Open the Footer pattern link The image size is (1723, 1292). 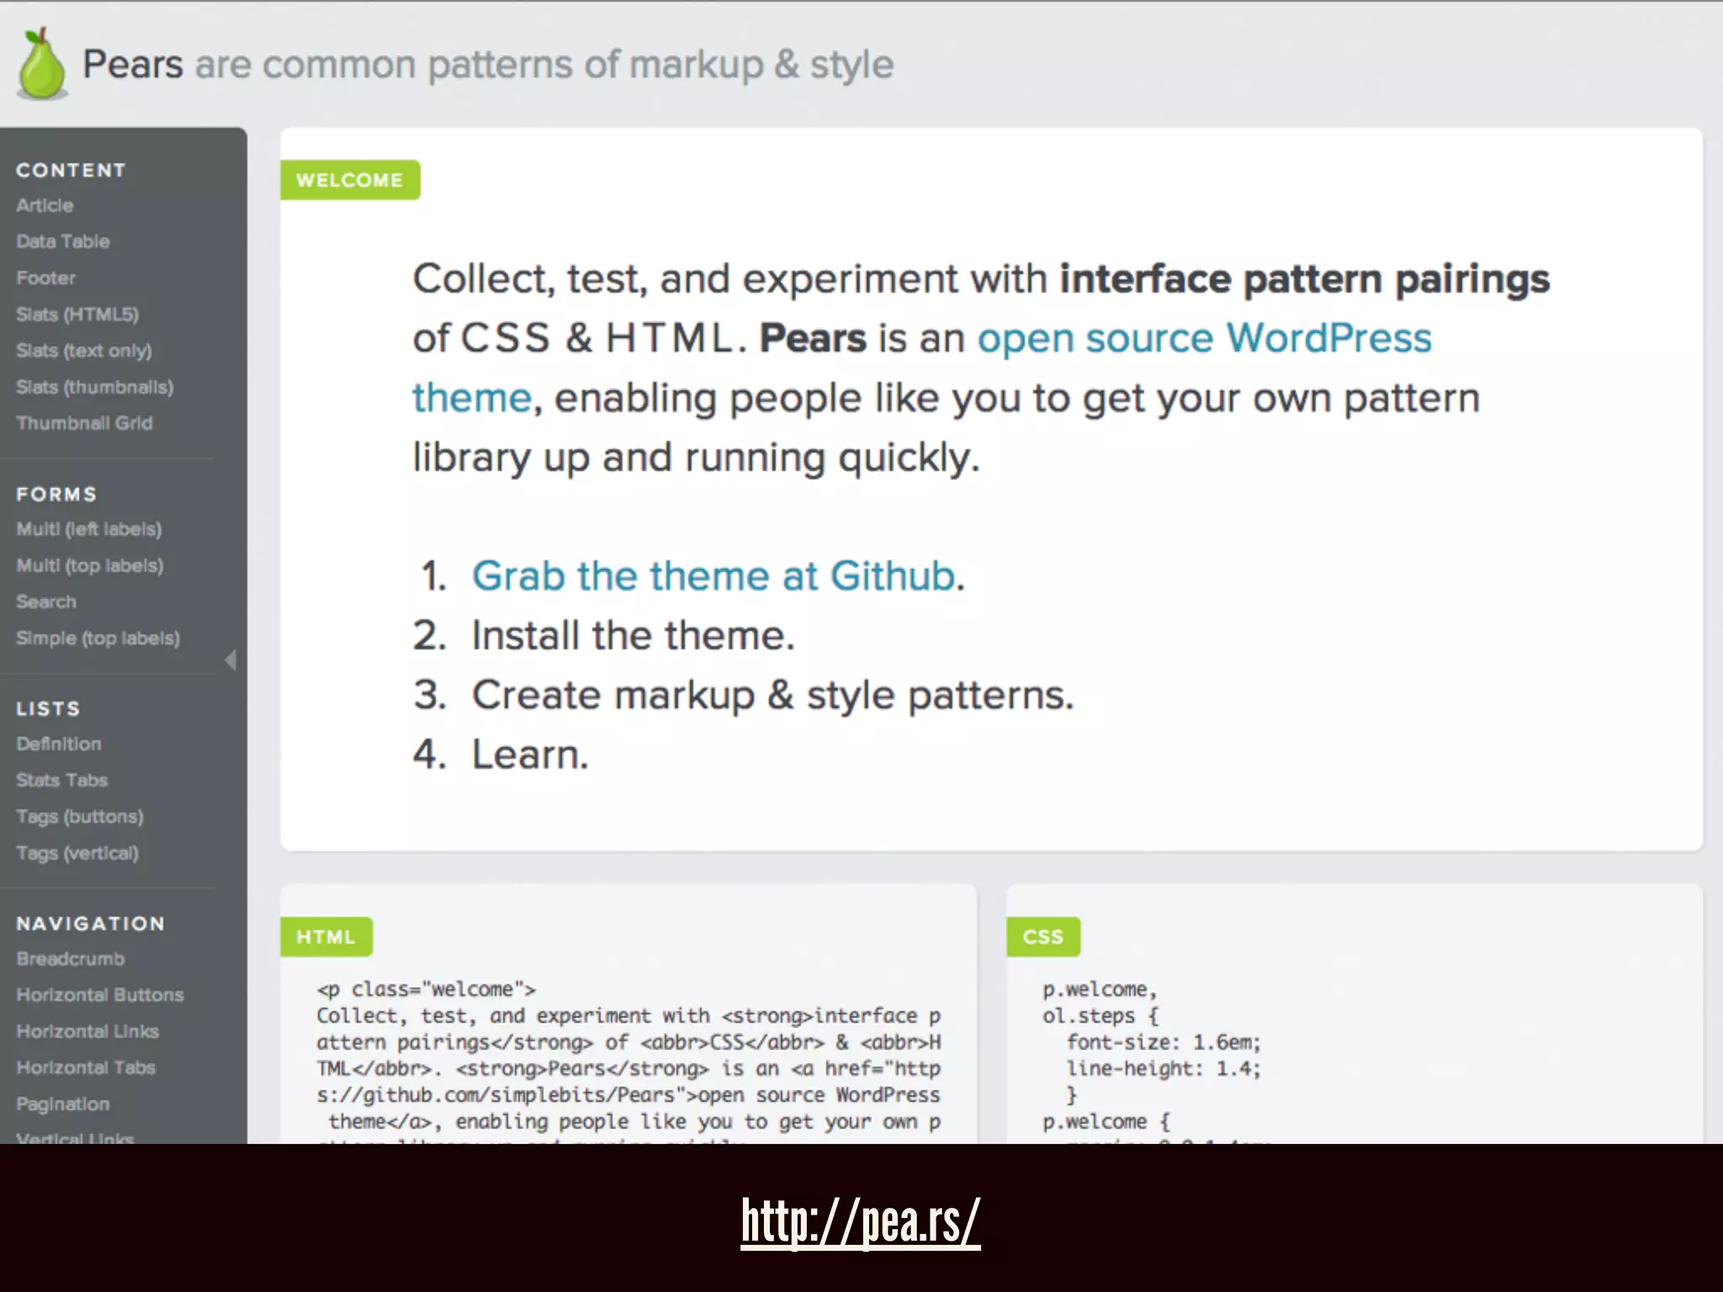[45, 278]
